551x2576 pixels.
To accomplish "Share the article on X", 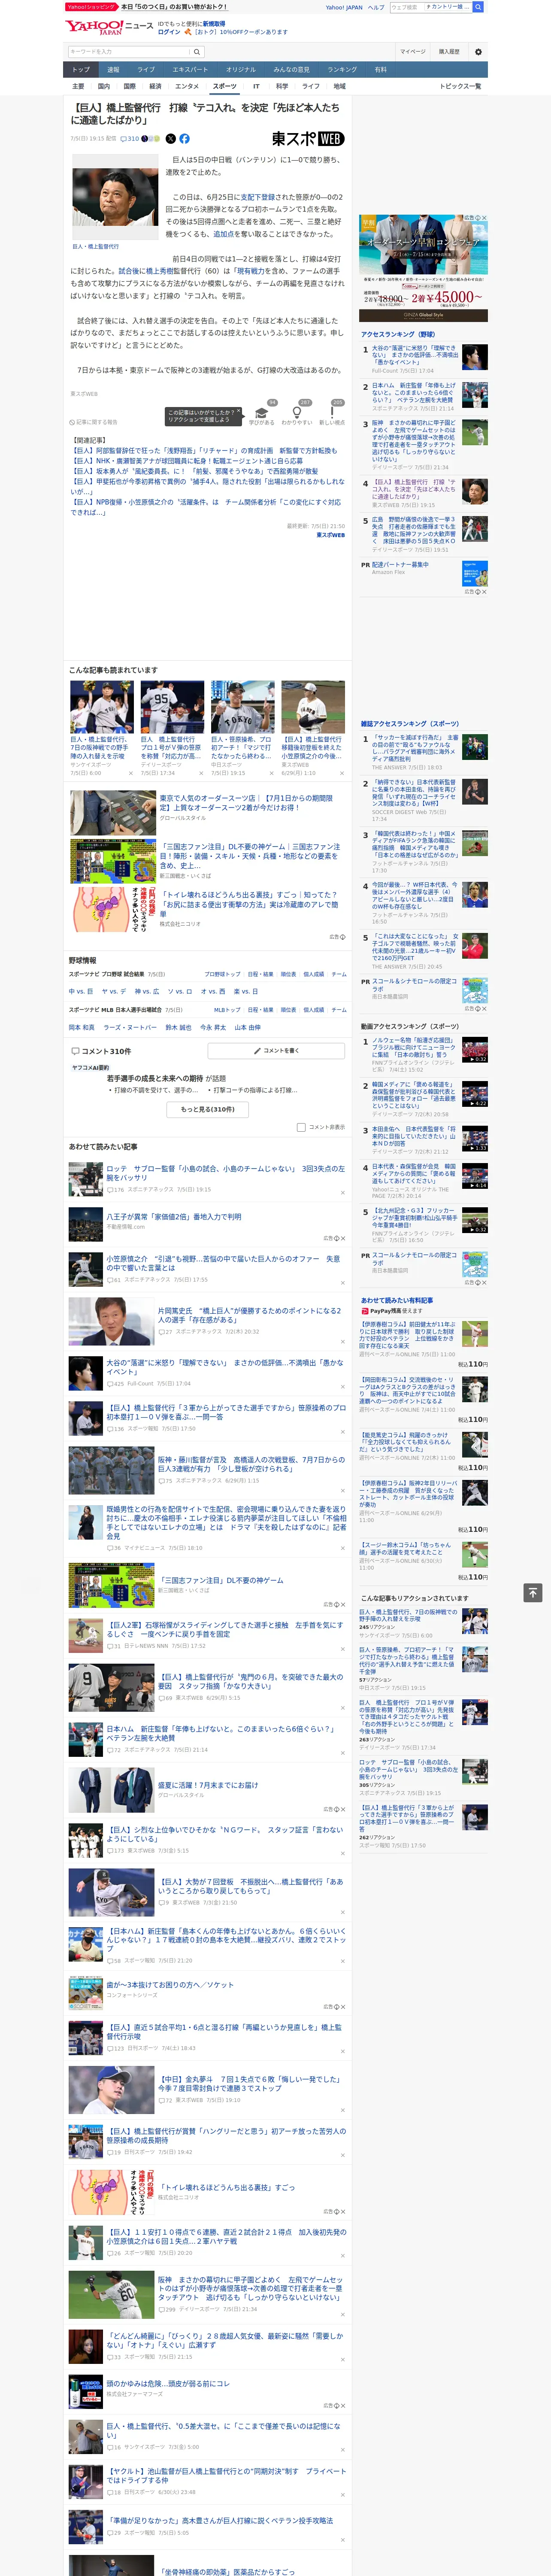I will point(170,139).
